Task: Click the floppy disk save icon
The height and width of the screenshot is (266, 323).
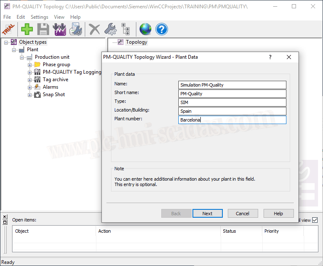Action: pyautogui.click(x=43, y=29)
